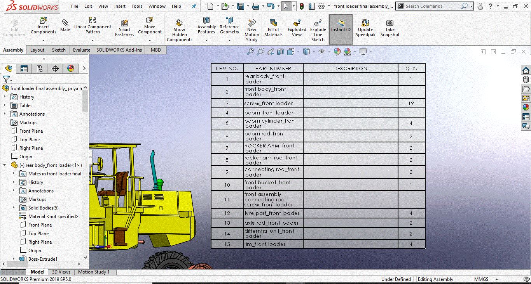Click the Under Defined status text

pyautogui.click(x=396, y=279)
